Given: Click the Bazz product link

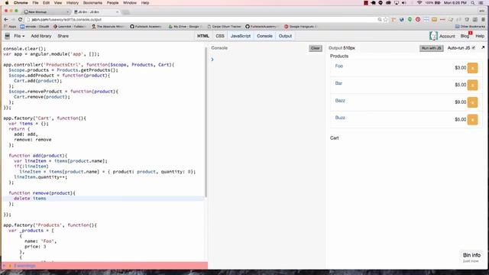Looking at the screenshot, I should click(340, 100).
